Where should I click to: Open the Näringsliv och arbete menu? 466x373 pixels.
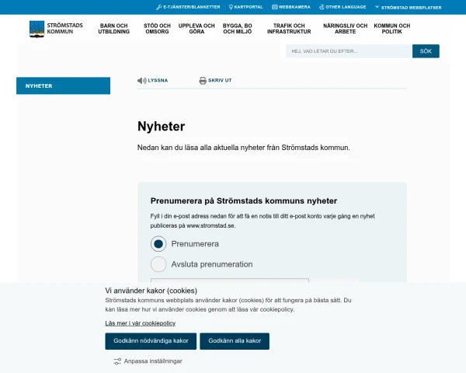[346, 29]
